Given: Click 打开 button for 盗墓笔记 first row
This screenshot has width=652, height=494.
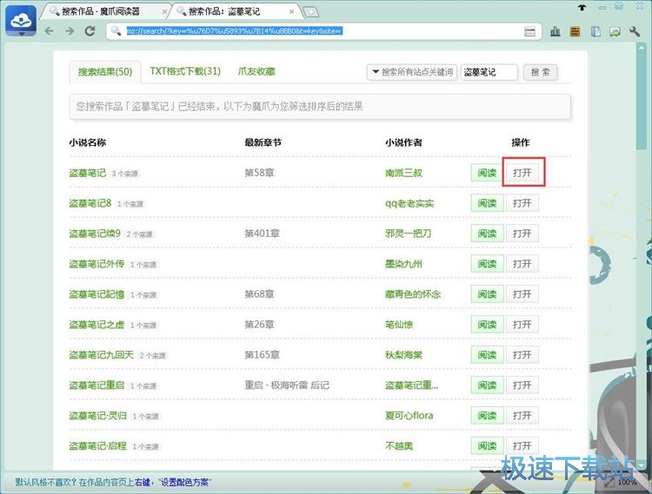Looking at the screenshot, I should 522,173.
